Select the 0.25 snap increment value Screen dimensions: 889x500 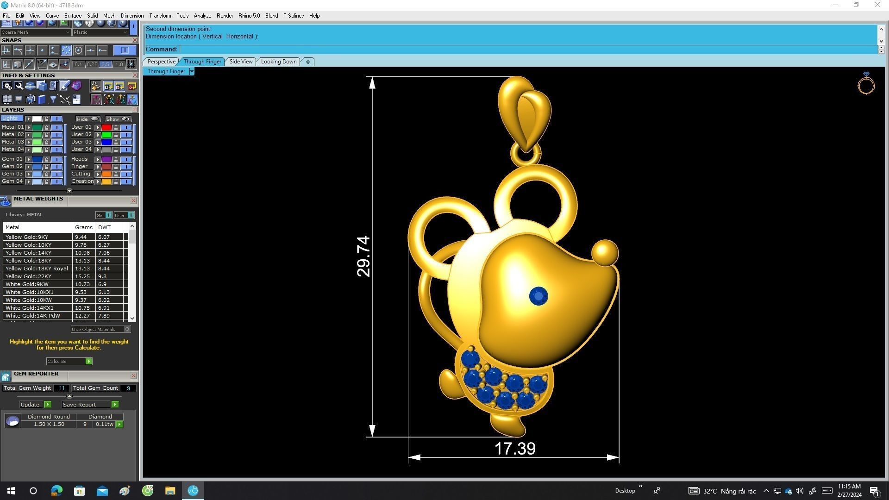click(x=92, y=64)
